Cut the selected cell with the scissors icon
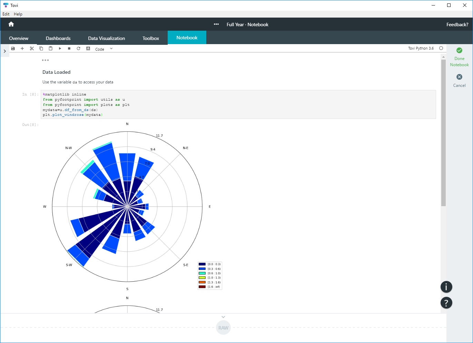Image resolution: width=473 pixels, height=343 pixels. 32,49
